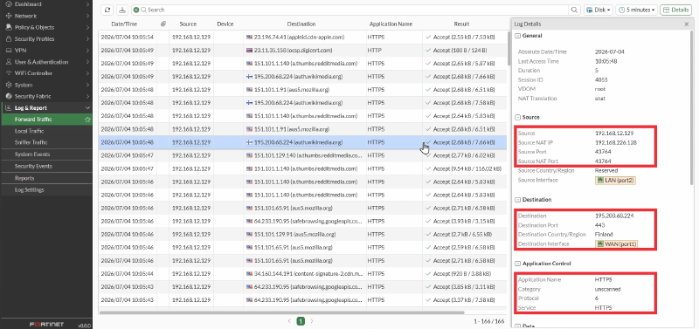The height and width of the screenshot is (329, 699).
Task: Select row with 34.160.144.191 content-signature
Action: (302, 274)
